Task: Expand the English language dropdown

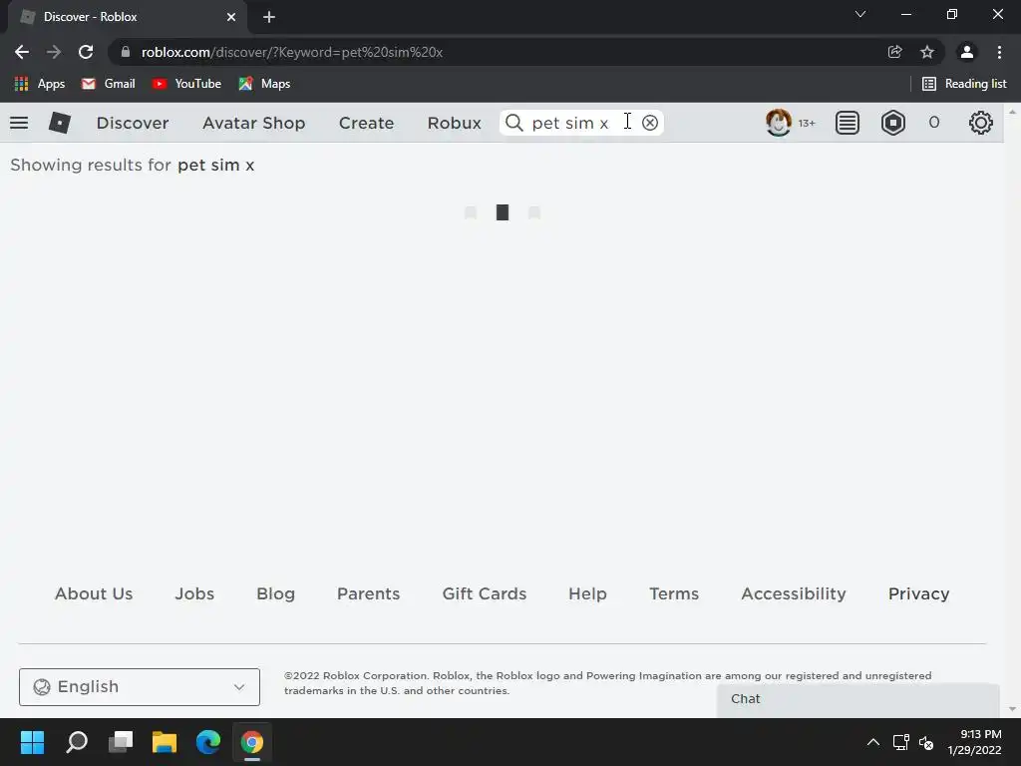Action: 140,686
